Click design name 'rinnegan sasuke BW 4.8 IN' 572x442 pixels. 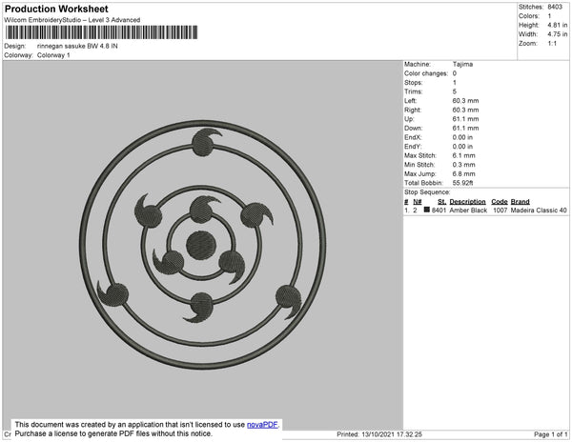click(77, 47)
